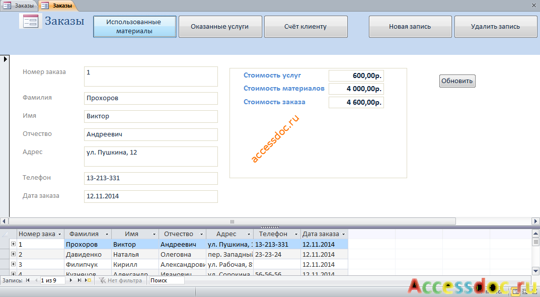
Task: Click the datasheet vertical scrollbar down arrow
Action: (x=536, y=271)
